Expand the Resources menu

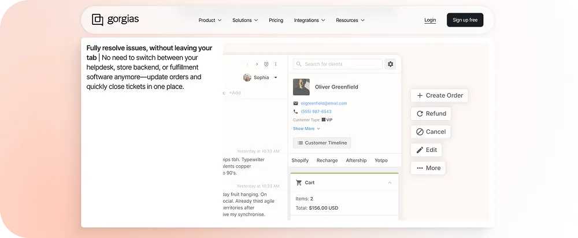(350, 20)
